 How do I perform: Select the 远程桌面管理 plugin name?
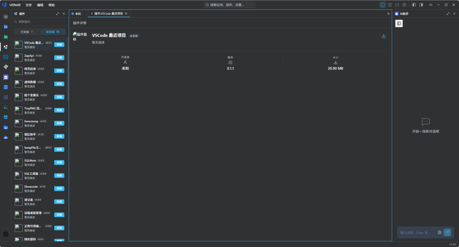click(x=33, y=213)
